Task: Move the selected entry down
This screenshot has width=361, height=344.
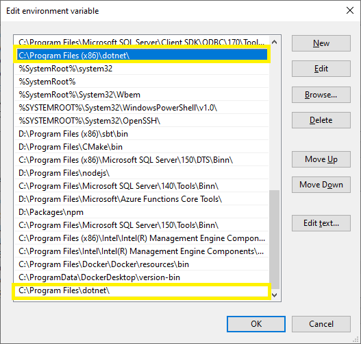Action: pos(321,185)
